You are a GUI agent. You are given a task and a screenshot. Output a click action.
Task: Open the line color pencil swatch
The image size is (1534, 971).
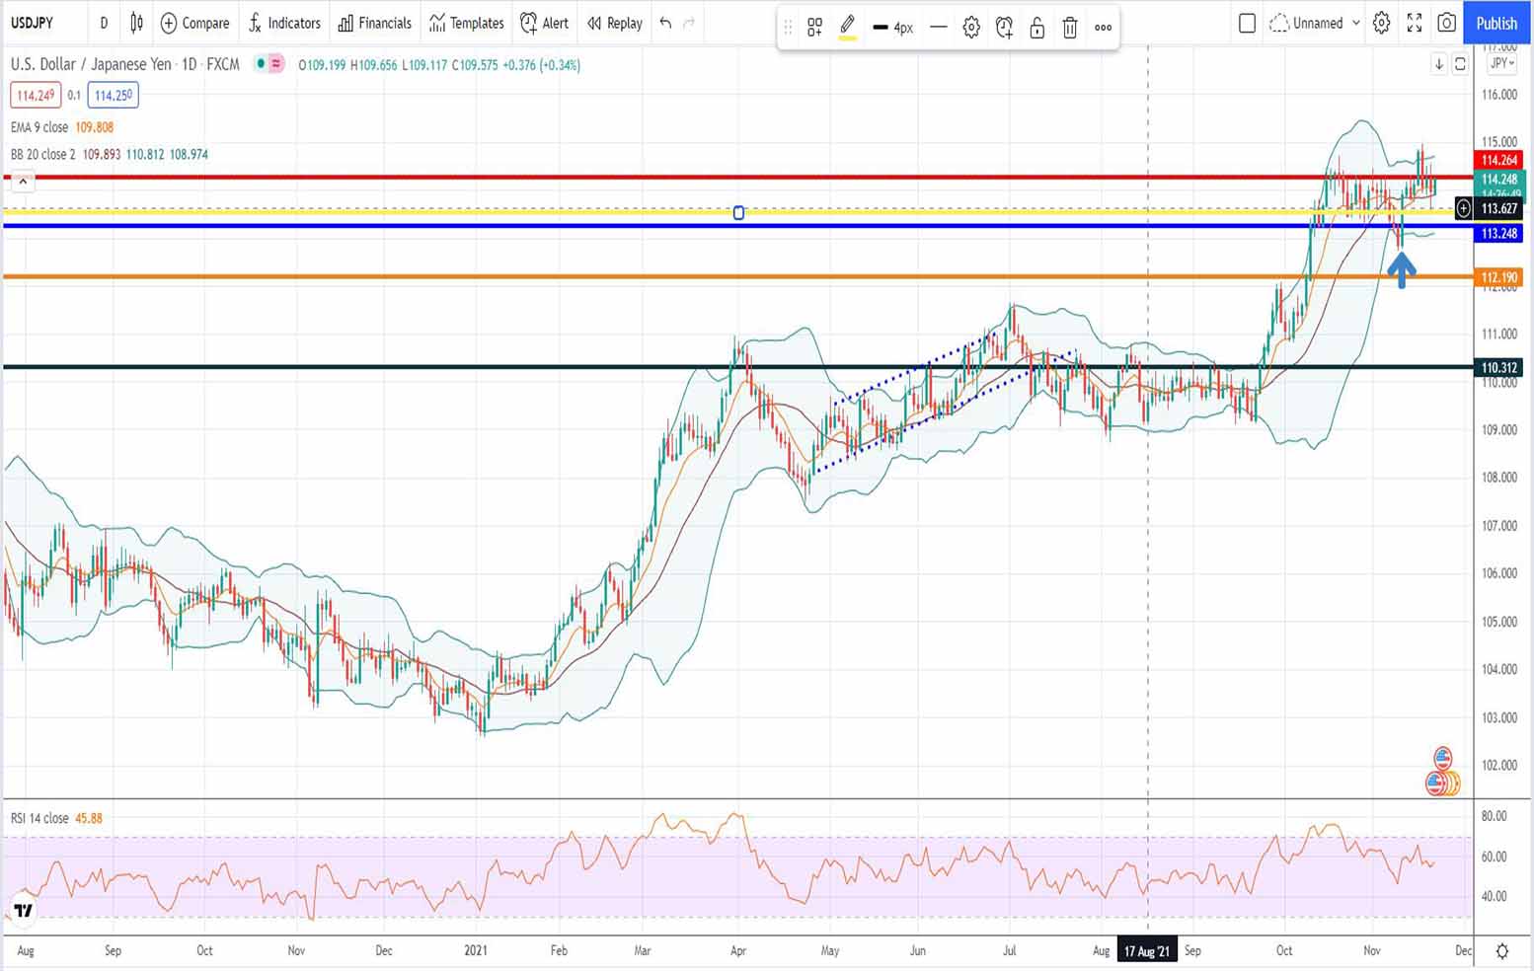[847, 28]
